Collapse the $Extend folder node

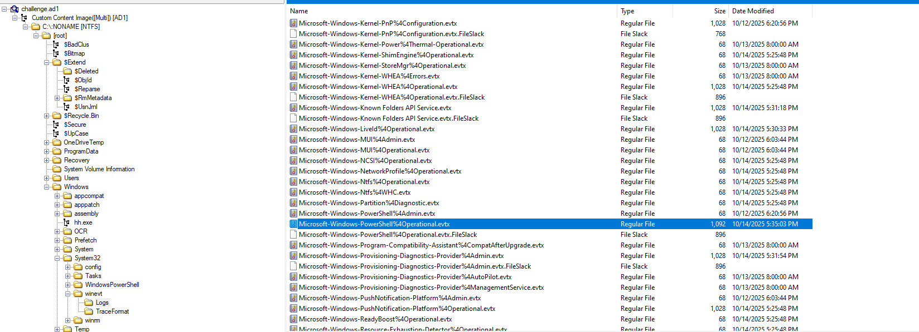[47, 62]
